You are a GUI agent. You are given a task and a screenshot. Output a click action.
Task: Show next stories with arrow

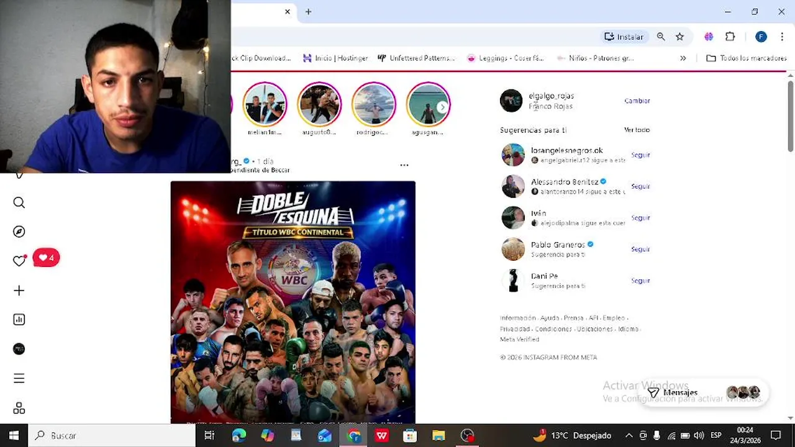[x=442, y=107]
